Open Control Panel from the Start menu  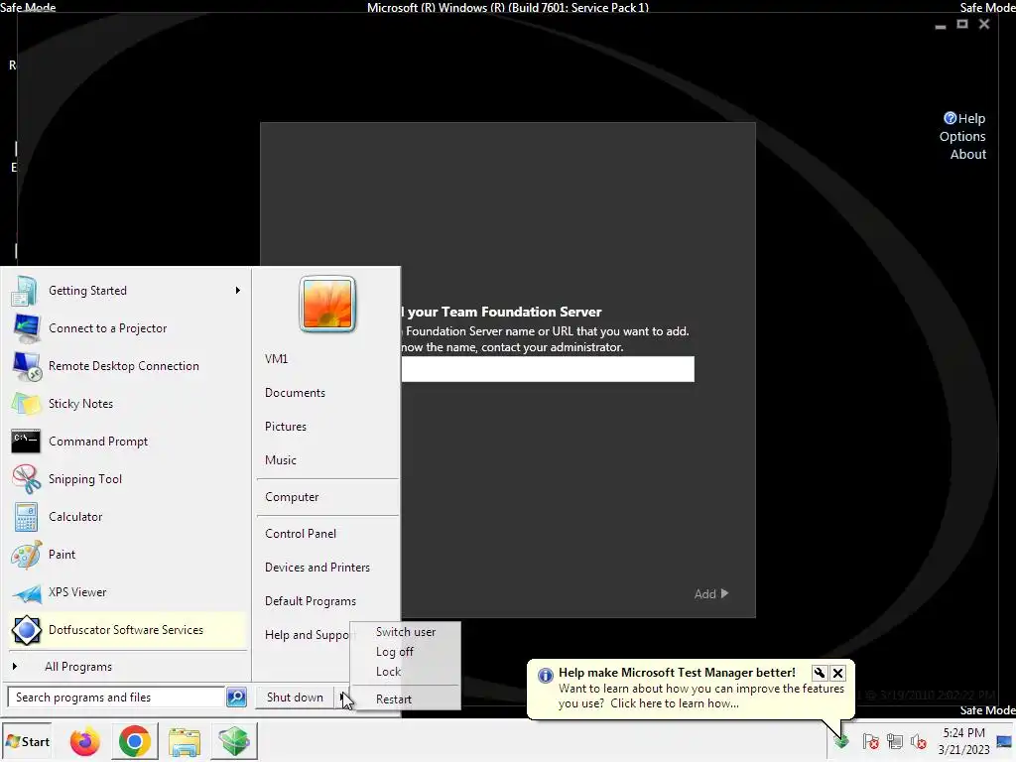pyautogui.click(x=301, y=534)
